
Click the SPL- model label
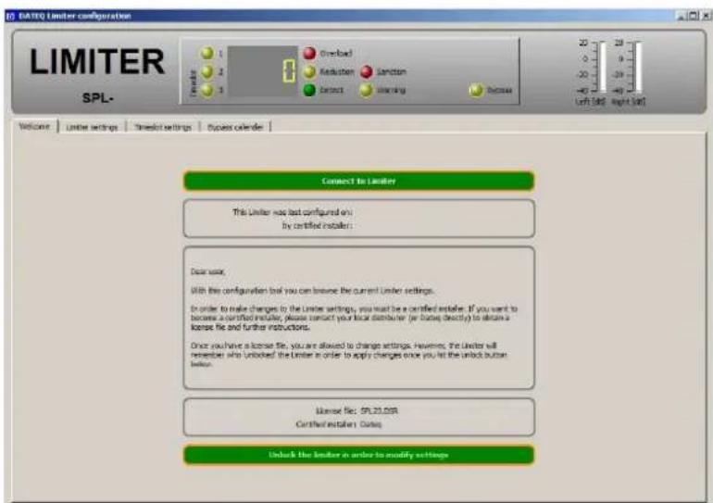tap(98, 97)
